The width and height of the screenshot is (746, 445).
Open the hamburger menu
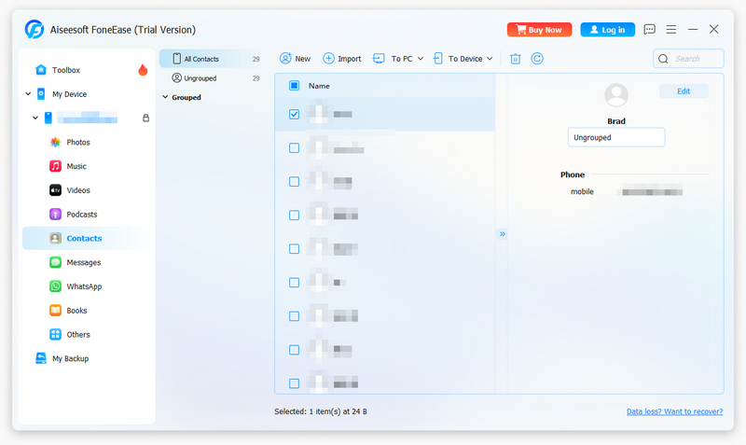pyautogui.click(x=671, y=30)
